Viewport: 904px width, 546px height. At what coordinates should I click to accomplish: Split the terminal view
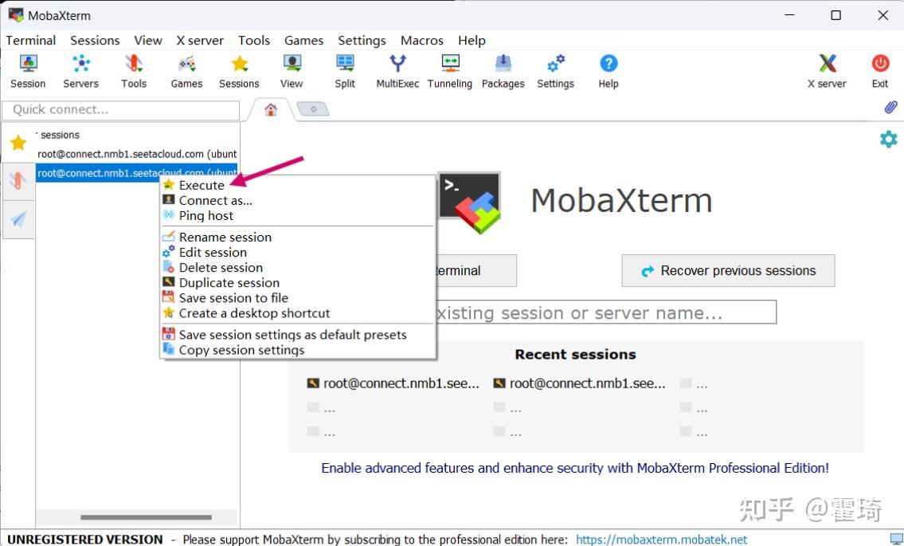tap(344, 70)
